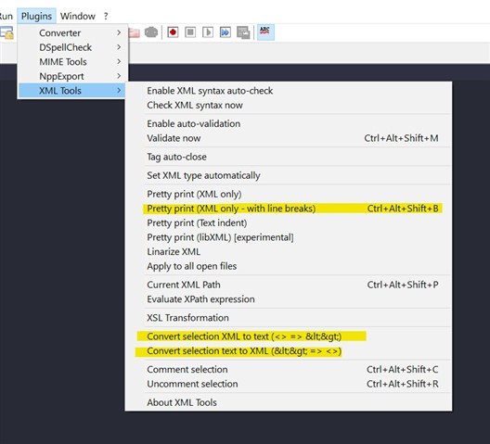
Task: Click the window with lock icon
Action: (x=6, y=32)
